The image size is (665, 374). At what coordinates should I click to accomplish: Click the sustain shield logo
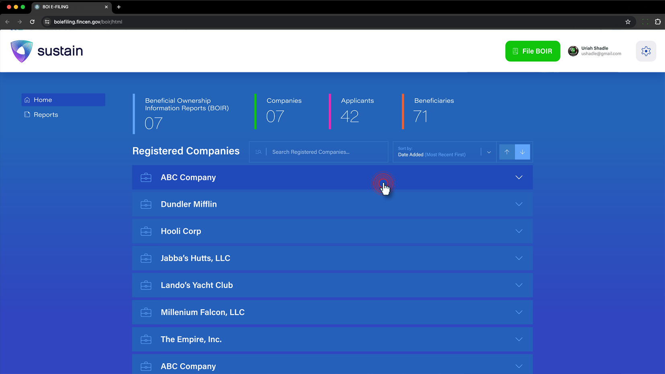(21, 51)
